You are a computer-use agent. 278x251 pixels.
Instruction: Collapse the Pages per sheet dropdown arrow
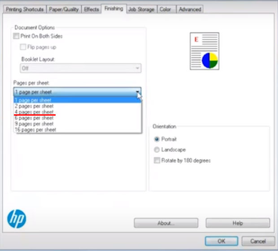click(137, 92)
